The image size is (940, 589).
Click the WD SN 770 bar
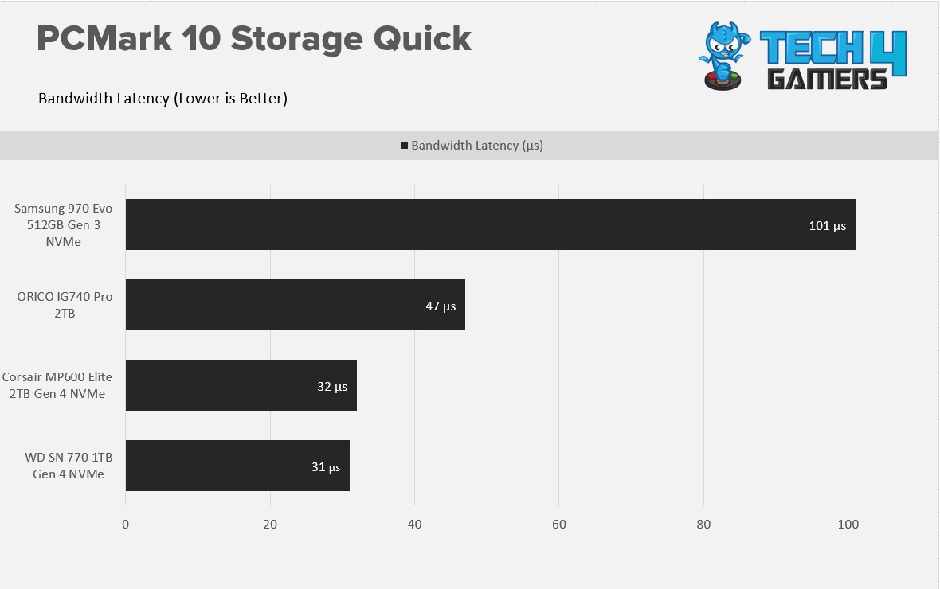click(237, 466)
